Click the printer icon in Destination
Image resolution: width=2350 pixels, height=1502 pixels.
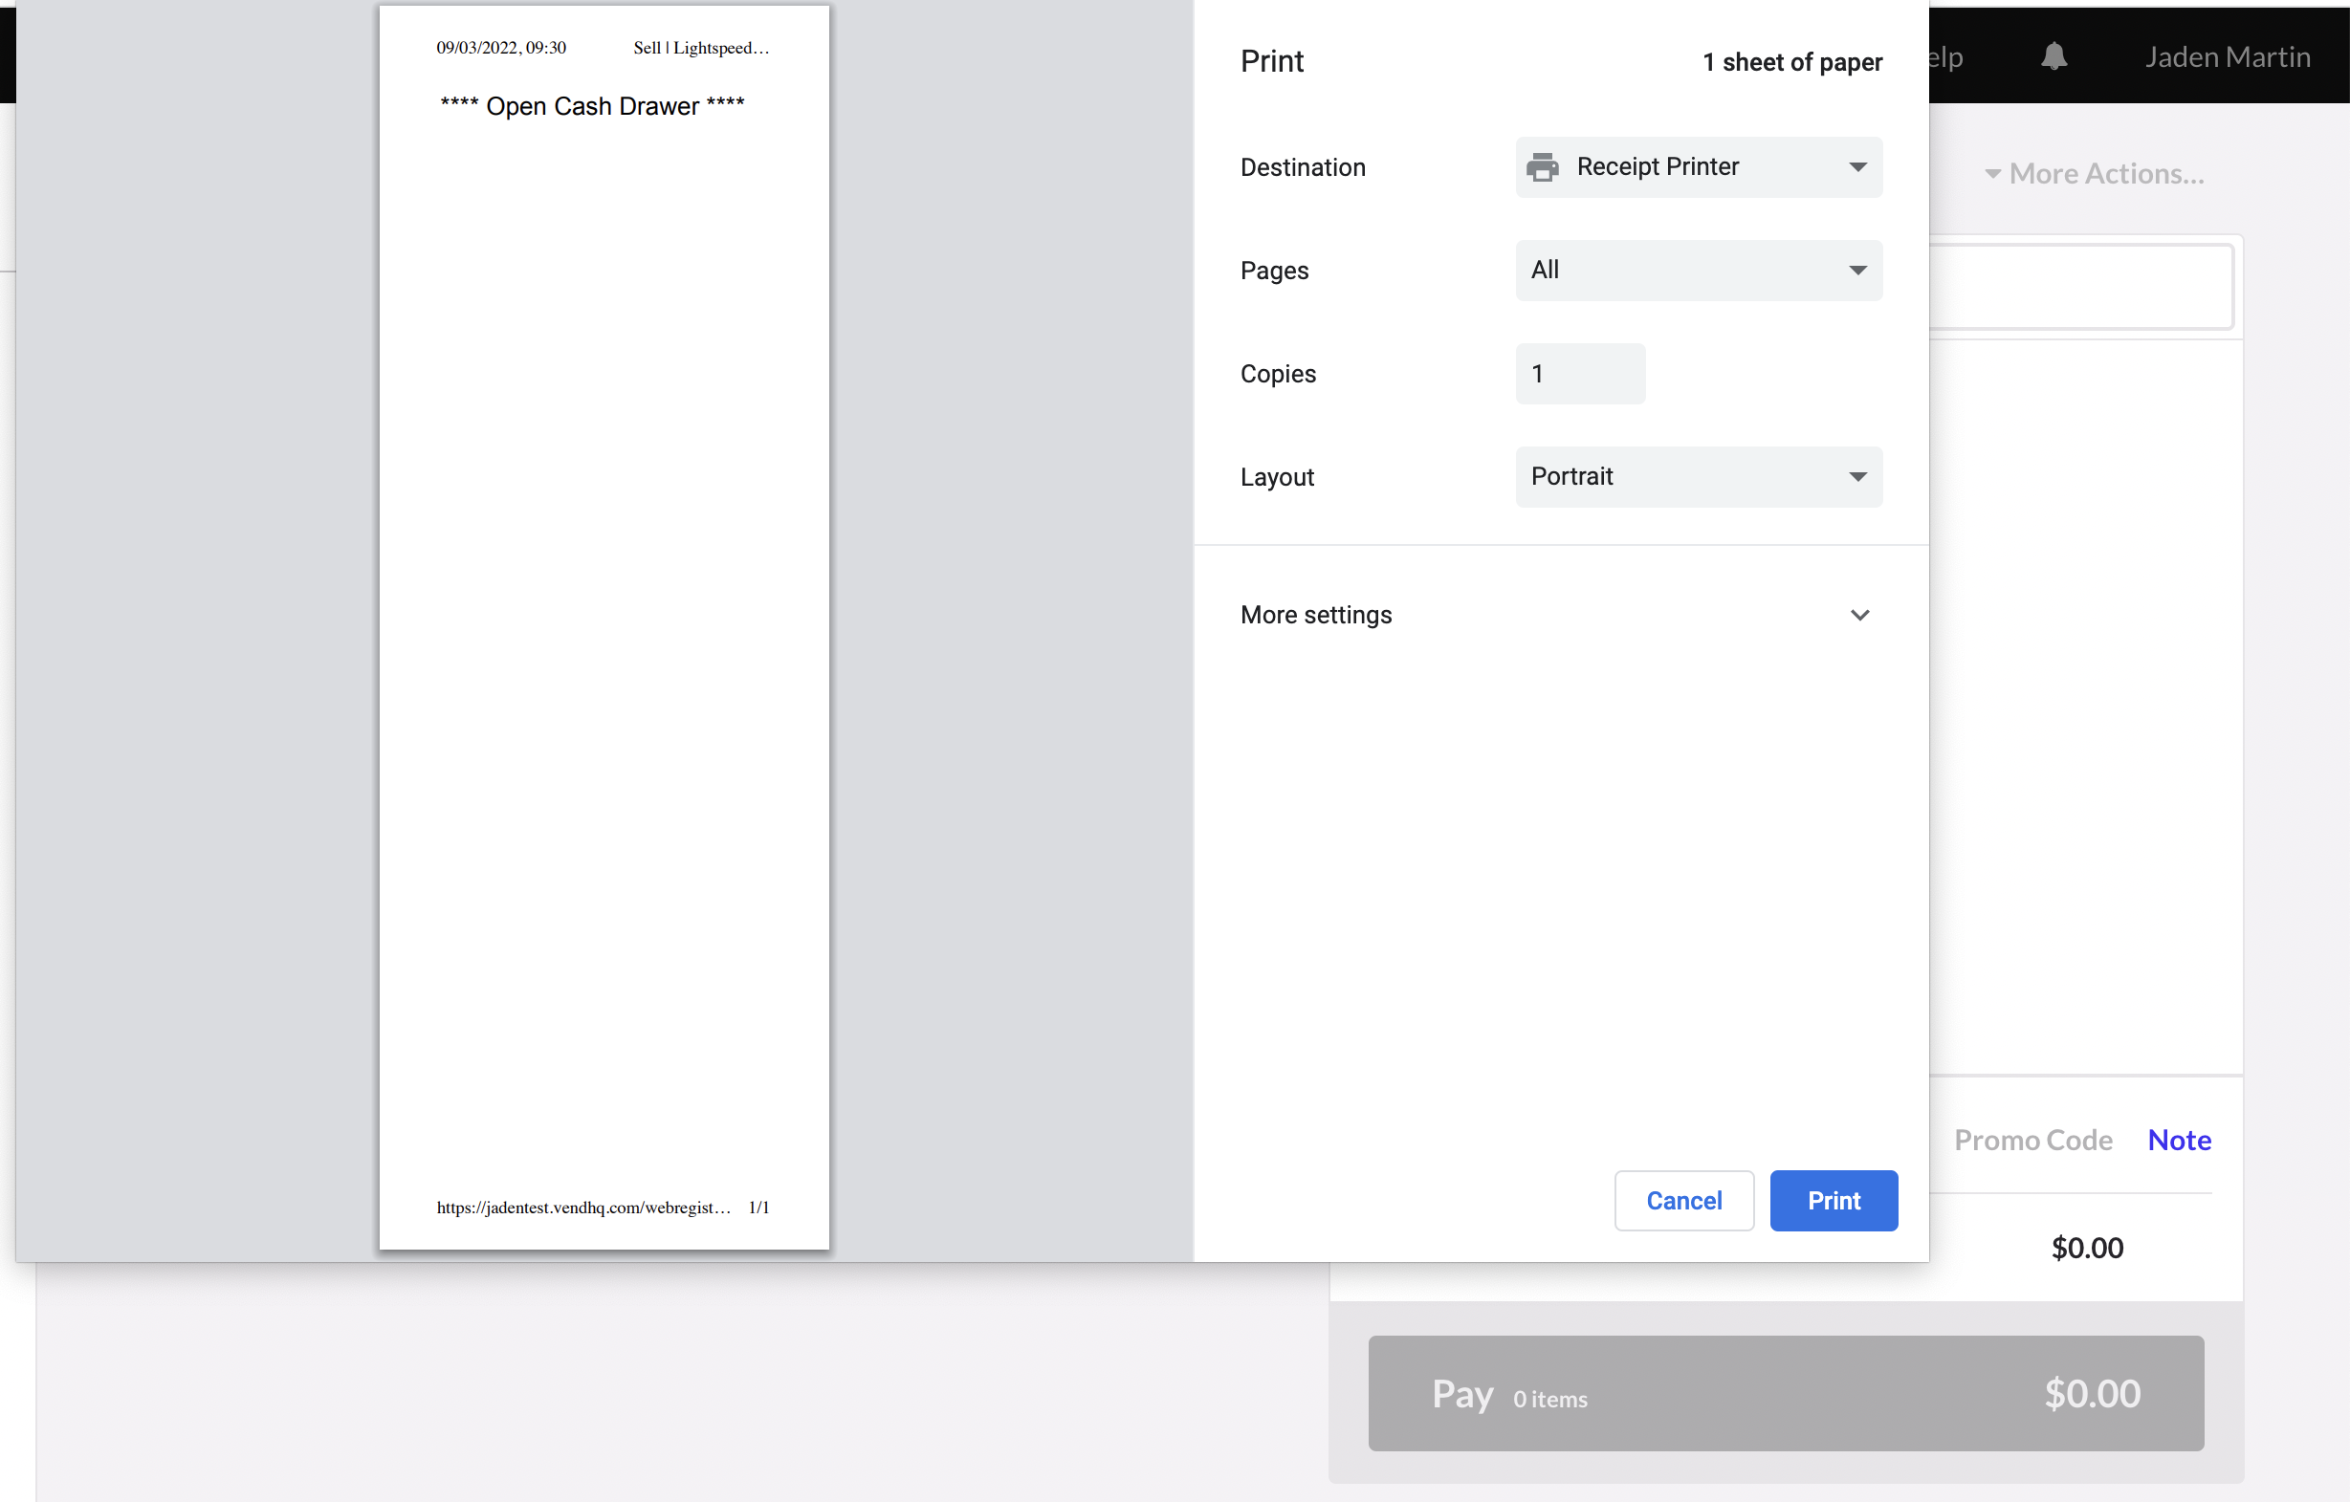point(1542,166)
